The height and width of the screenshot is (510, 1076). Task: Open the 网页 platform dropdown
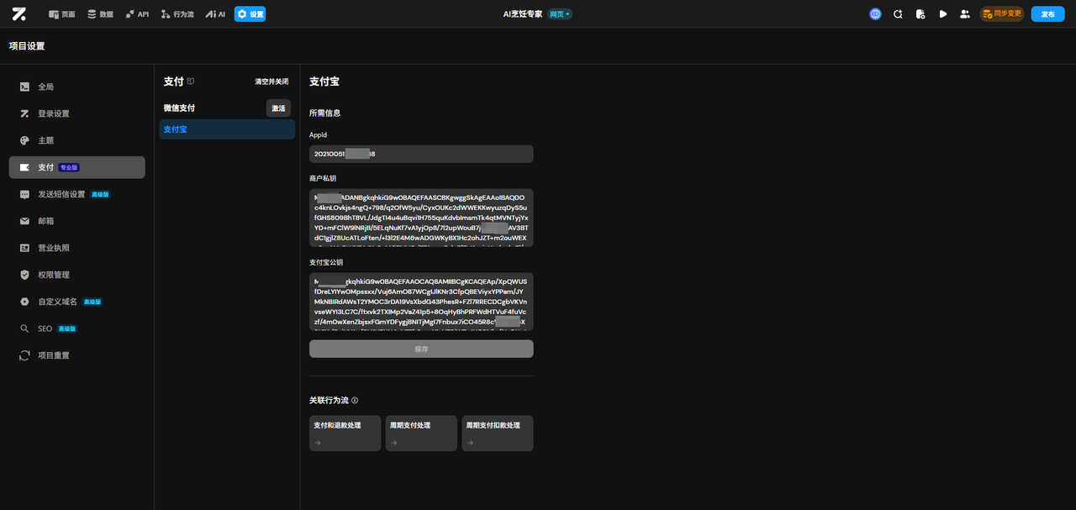pyautogui.click(x=560, y=14)
